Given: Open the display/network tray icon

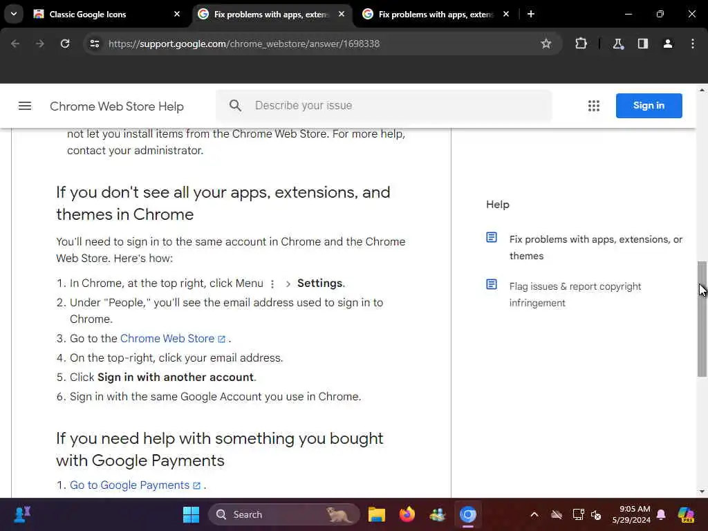Looking at the screenshot, I should [578, 514].
